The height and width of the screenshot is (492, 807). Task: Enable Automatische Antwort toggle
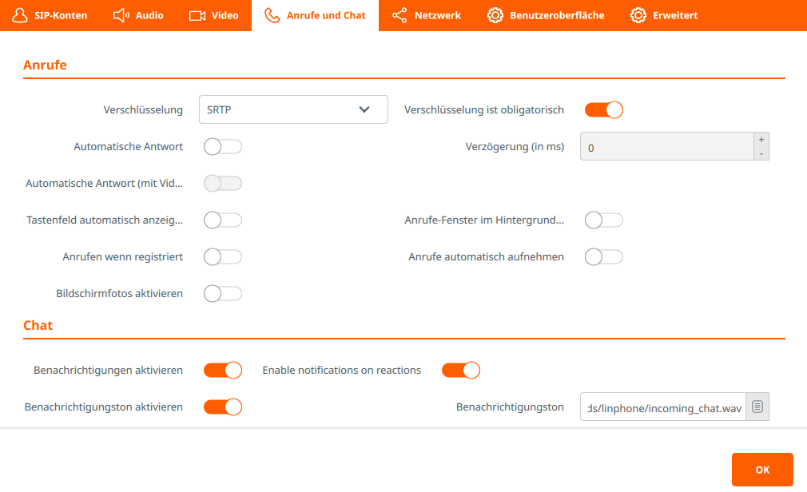click(223, 147)
